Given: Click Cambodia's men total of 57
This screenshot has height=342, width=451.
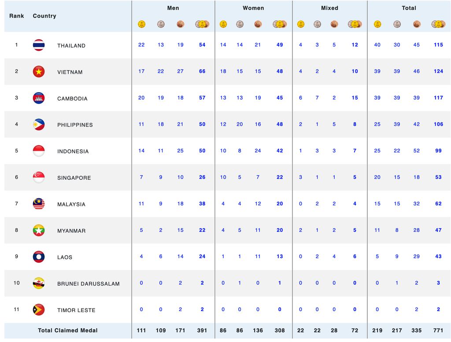Looking at the screenshot, I should click(202, 98).
